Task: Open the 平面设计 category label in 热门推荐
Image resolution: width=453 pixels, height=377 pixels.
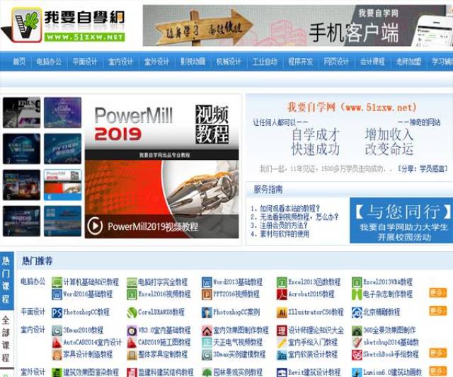Action: point(33,311)
